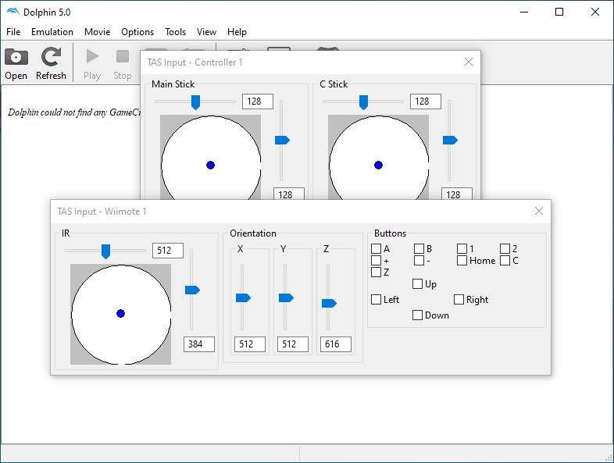Click the Open toolbar icon
Screen dimensions: 614x463
(16, 58)
